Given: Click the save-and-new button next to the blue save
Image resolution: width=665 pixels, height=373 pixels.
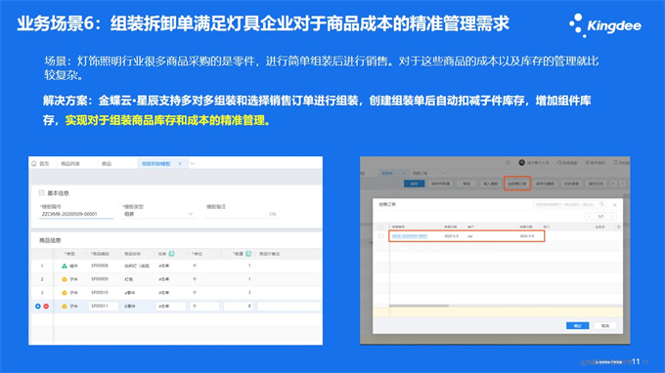Looking at the screenshot, I should click(x=440, y=184).
